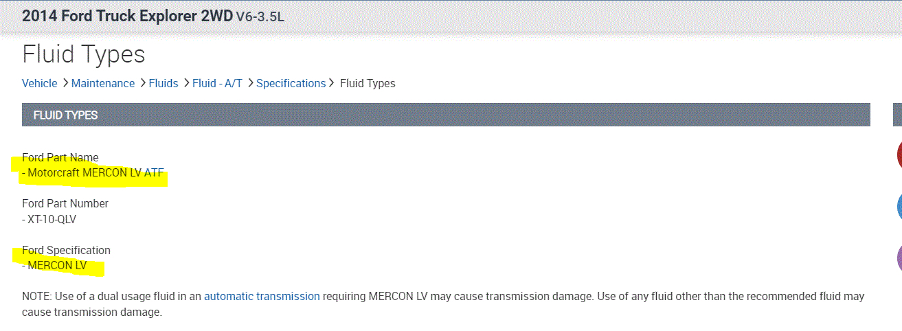Open the Fluid - A/T breadcrumb link

click(217, 83)
